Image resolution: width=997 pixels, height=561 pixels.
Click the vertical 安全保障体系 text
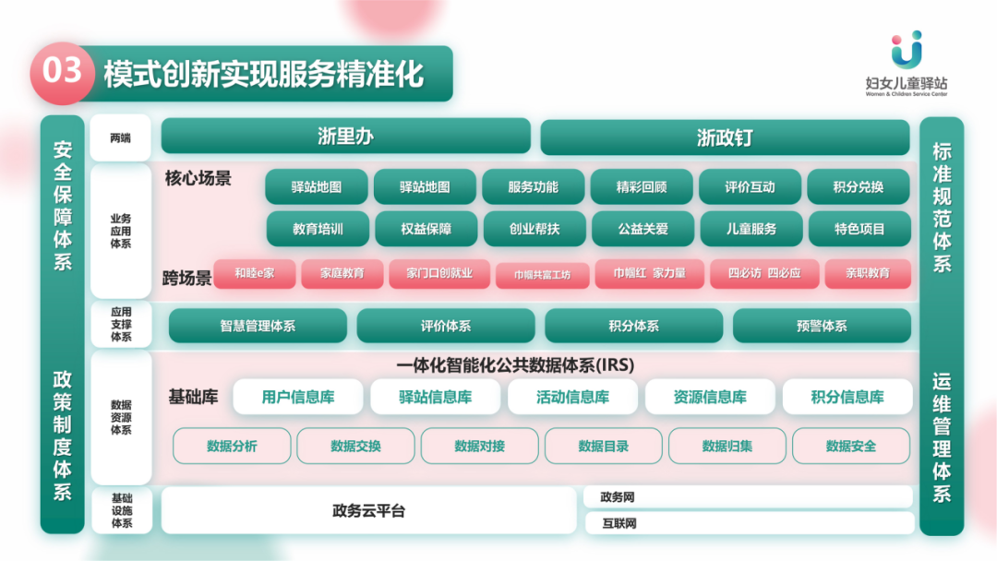[x=63, y=206]
